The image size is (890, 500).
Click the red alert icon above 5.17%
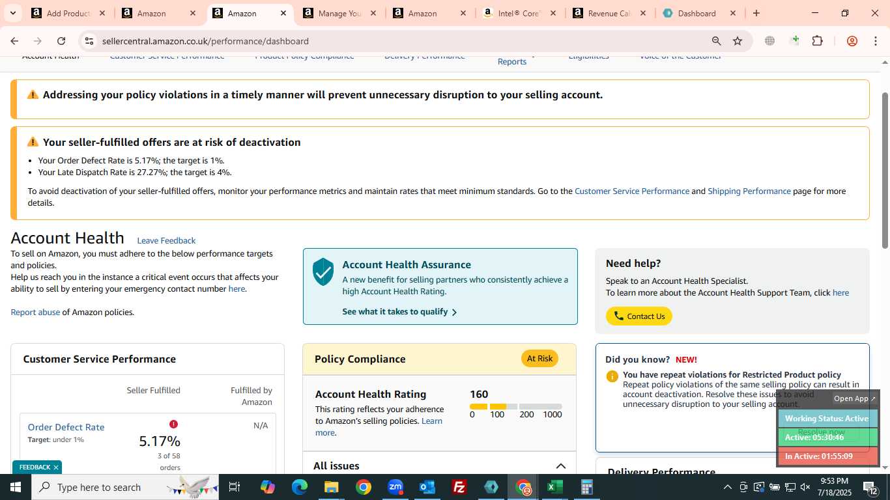pos(173,424)
